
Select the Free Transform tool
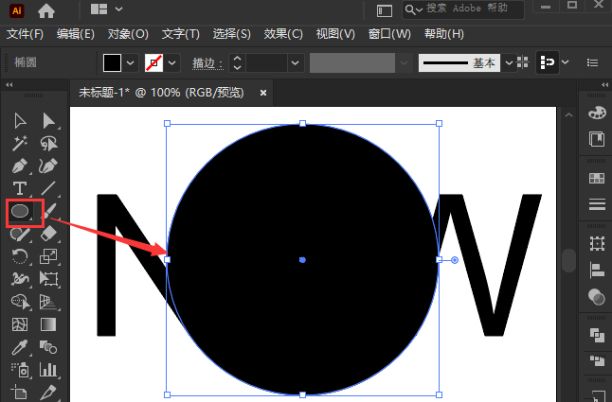pos(48,279)
